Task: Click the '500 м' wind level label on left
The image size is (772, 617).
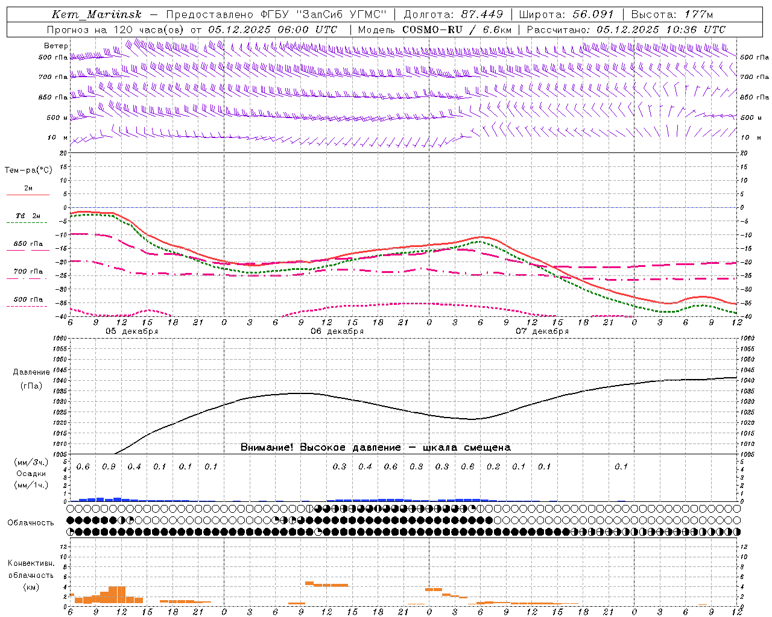Action: [x=57, y=117]
